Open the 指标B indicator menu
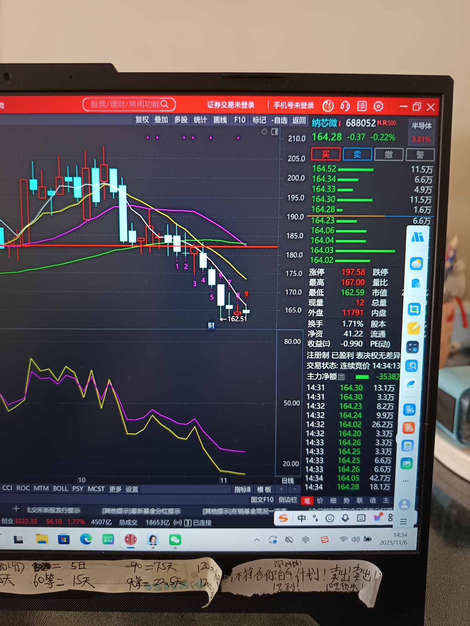 click(243, 489)
